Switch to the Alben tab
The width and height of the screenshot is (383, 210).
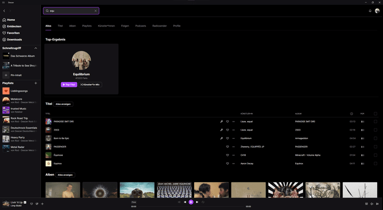72,26
